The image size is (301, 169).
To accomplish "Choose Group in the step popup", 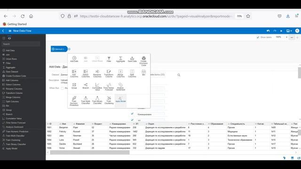I will pyautogui.click(x=74, y=86).
